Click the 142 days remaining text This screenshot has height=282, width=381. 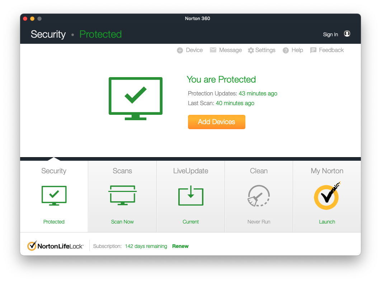tap(146, 246)
